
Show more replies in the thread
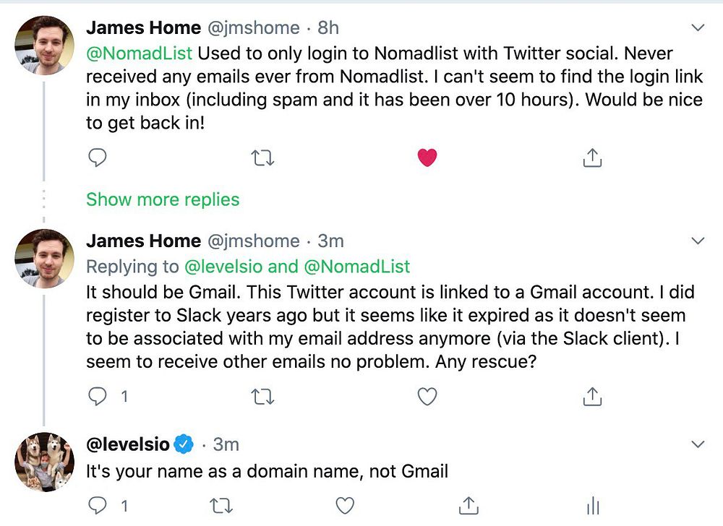163,199
